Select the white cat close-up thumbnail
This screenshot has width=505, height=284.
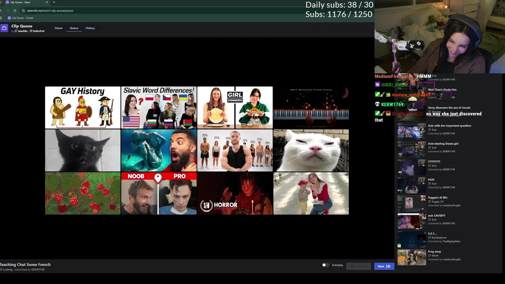pyautogui.click(x=311, y=150)
